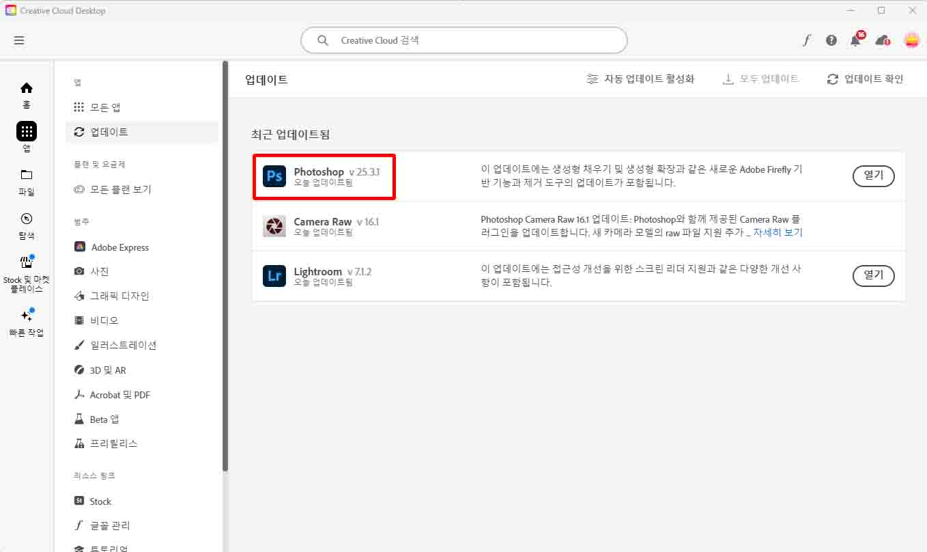
Task: Click 열기 button for Lightroom
Action: tap(874, 275)
